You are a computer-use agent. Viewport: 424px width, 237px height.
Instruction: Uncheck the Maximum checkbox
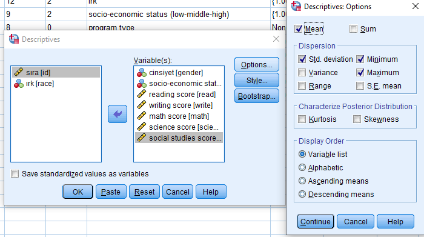tap(360, 73)
